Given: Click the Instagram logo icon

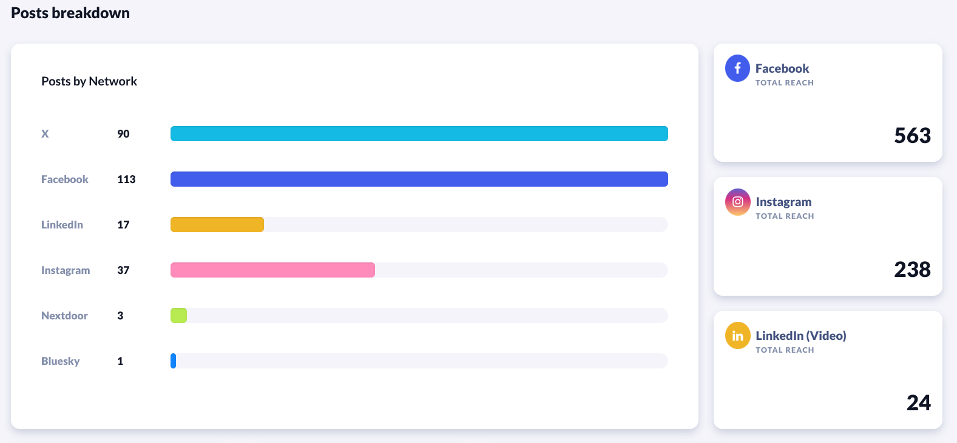Looking at the screenshot, I should pyautogui.click(x=737, y=202).
